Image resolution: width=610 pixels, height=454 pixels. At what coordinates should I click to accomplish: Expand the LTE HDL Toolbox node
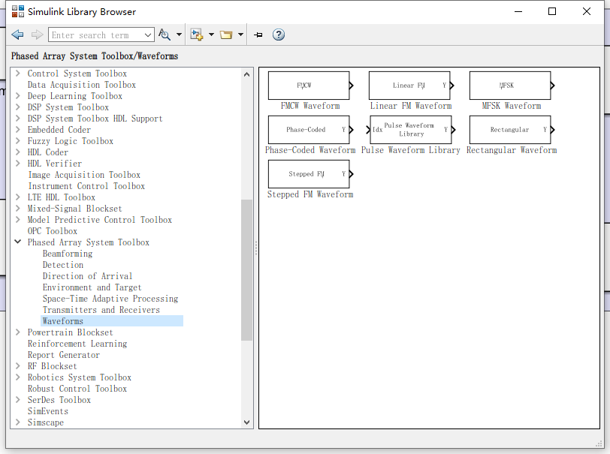(17, 197)
